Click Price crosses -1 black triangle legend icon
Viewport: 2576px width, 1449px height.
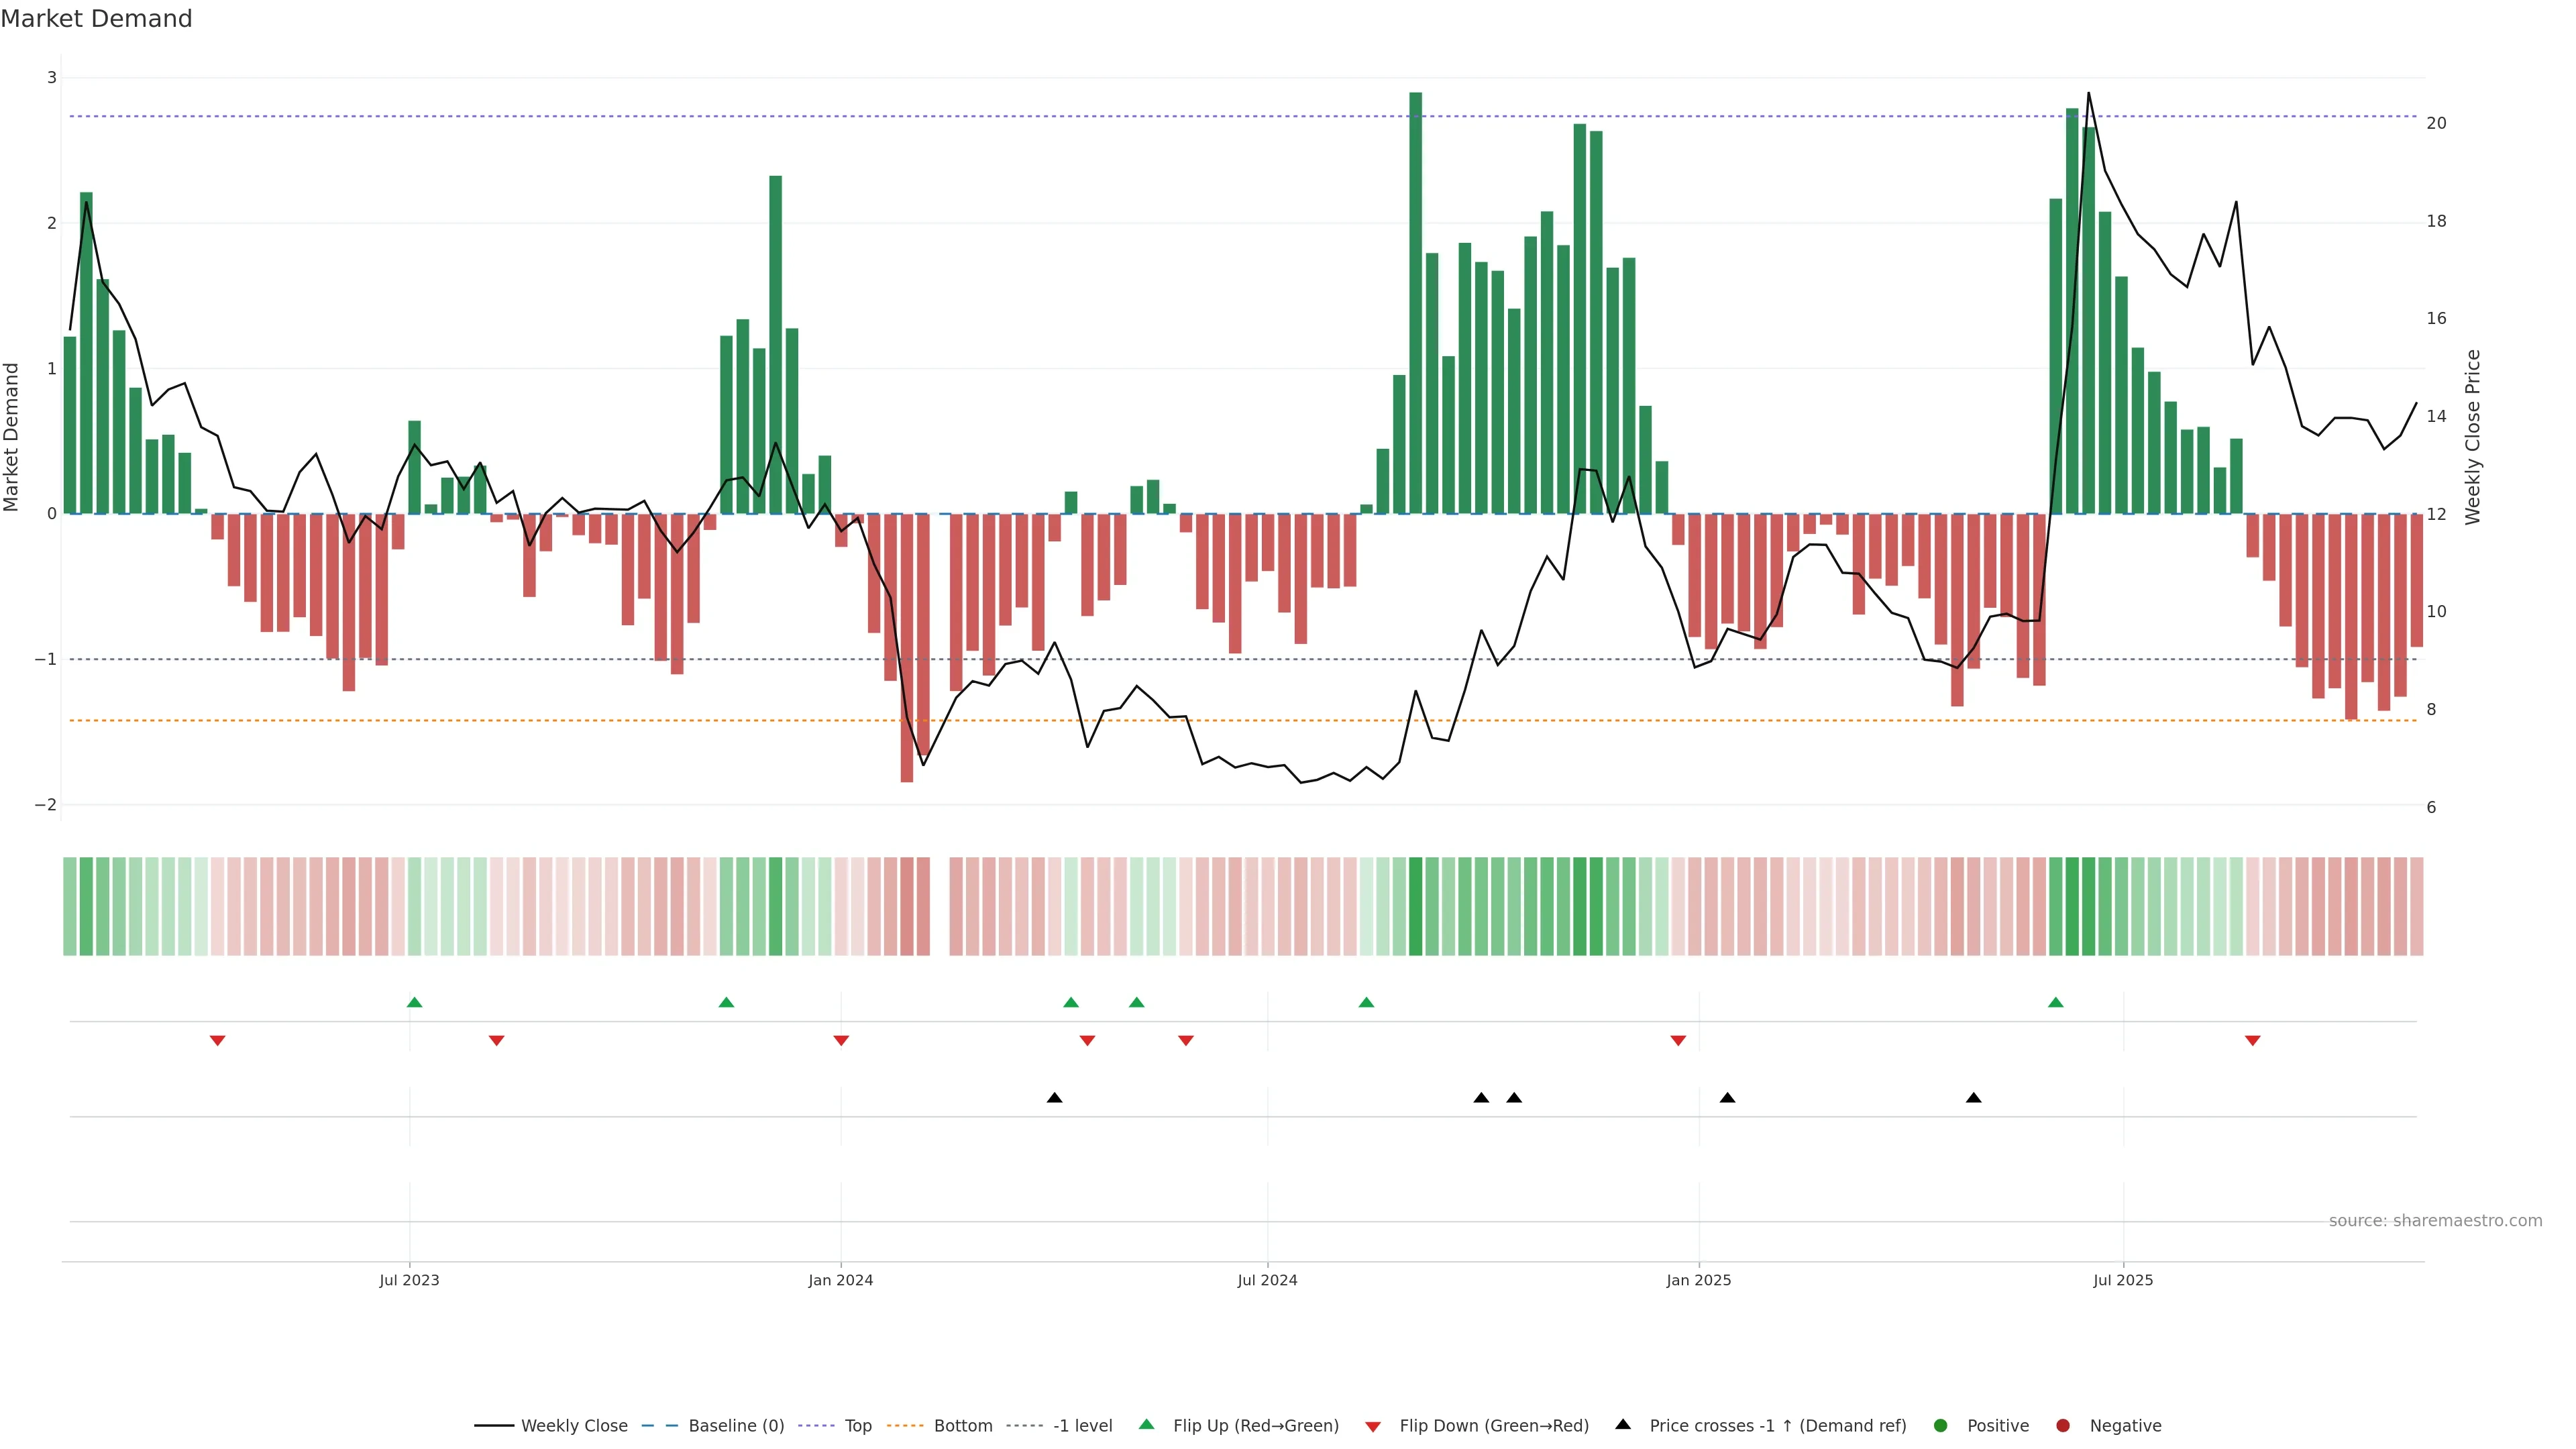(1623, 1425)
